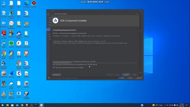Open the weather widget in taskbar
190x107 pixels.
pos(157,105)
